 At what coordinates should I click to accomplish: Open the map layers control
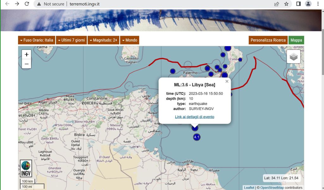293,57
